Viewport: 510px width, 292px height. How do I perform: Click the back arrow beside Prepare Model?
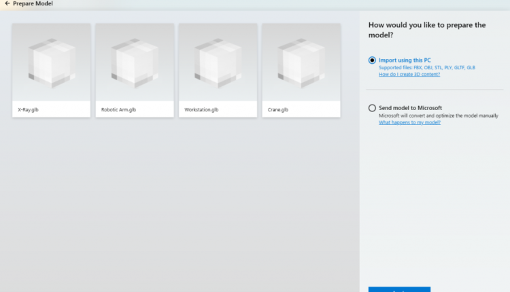7,4
